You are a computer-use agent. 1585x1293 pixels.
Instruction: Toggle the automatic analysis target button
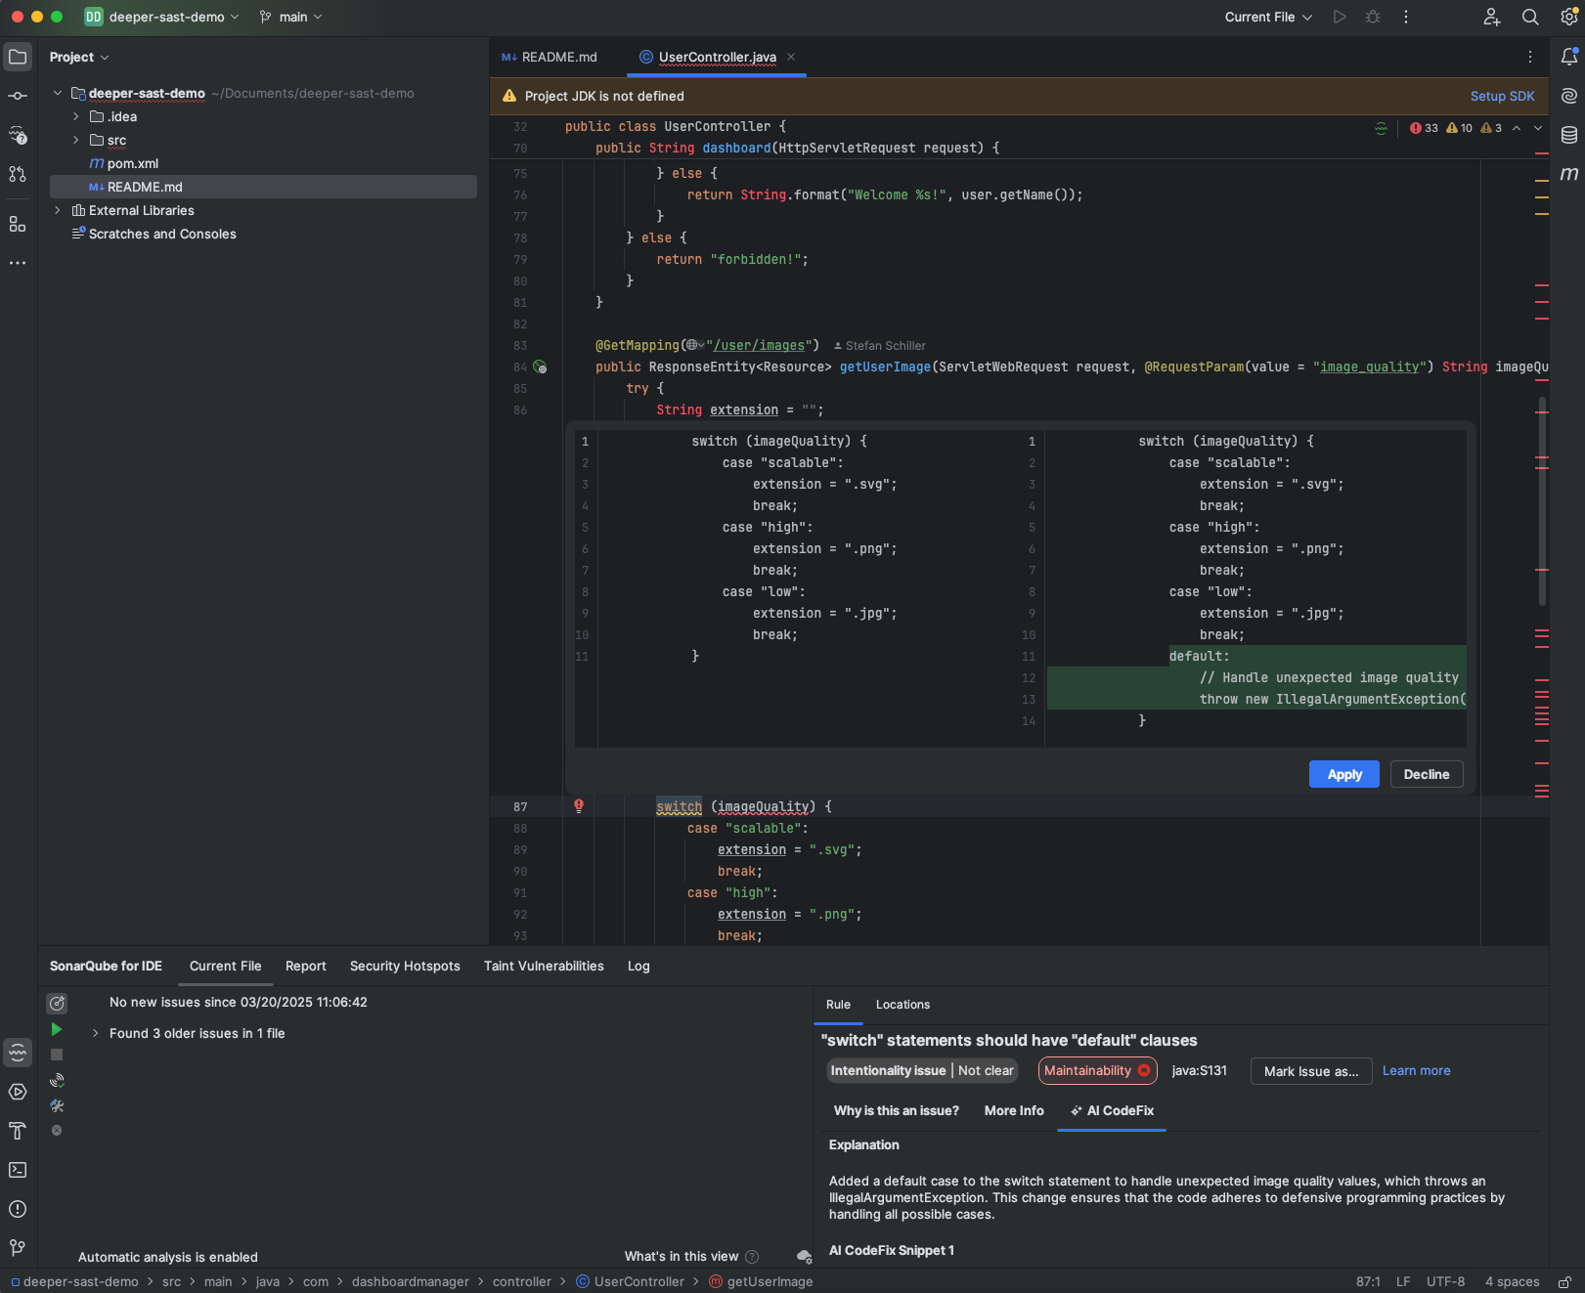coord(57,1003)
